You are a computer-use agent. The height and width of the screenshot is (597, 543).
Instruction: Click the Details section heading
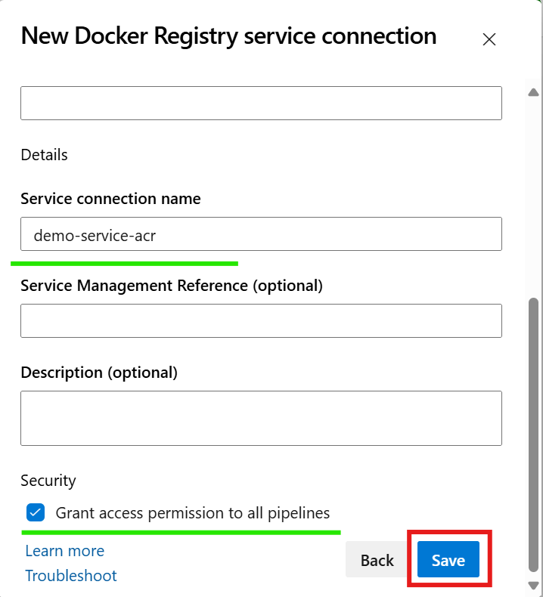pyautogui.click(x=44, y=155)
